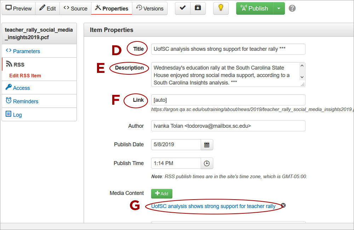Image resolution: width=354 pixels, height=230 pixels.
Task: Click the Publish Time field
Action: coord(176,163)
